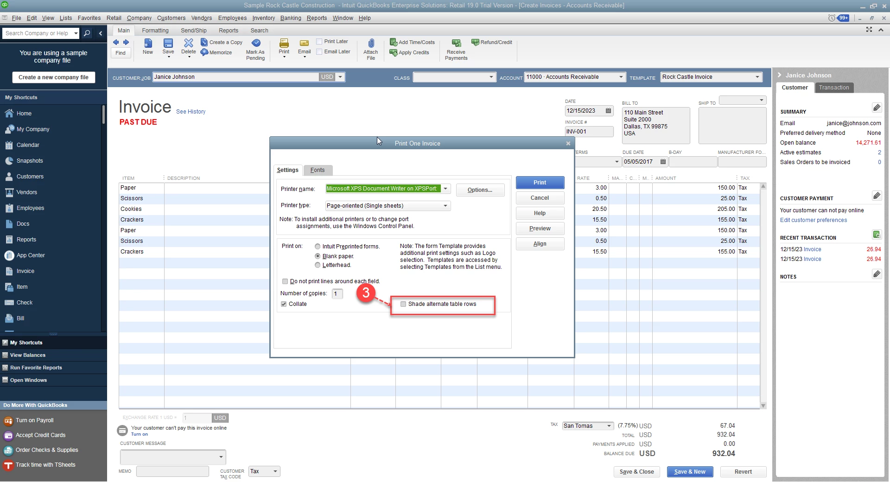
Task: Open Customer Tax Code dropdown
Action: (x=275, y=471)
